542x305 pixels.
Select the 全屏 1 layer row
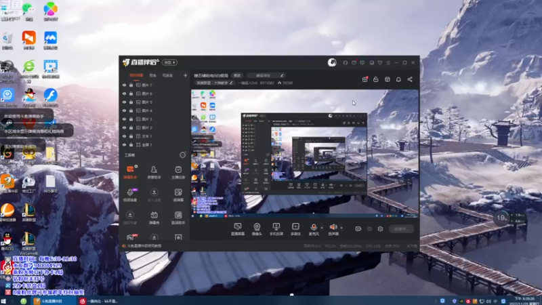click(x=154, y=144)
